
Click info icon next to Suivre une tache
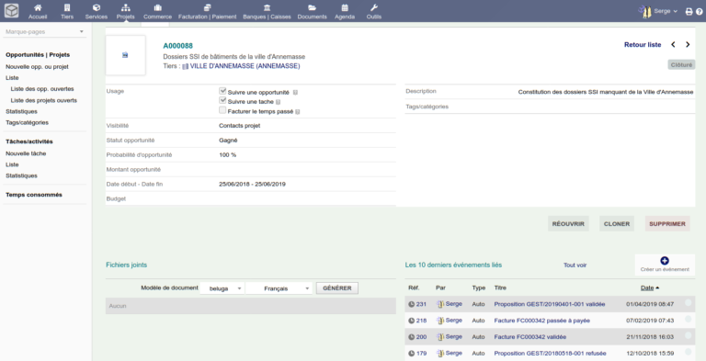278,102
